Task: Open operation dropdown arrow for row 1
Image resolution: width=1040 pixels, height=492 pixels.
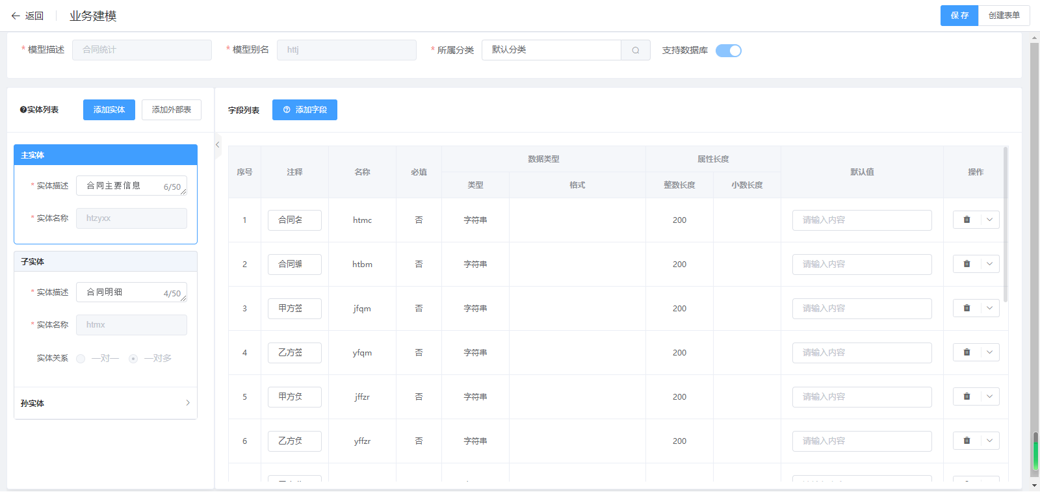Action: click(989, 220)
